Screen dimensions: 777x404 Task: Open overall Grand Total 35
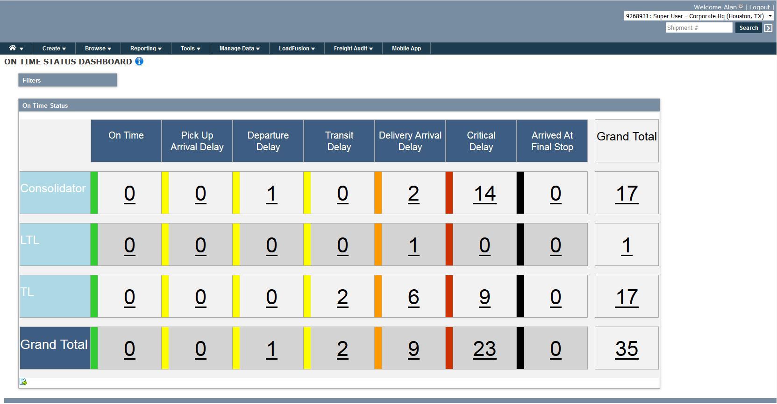pos(627,349)
